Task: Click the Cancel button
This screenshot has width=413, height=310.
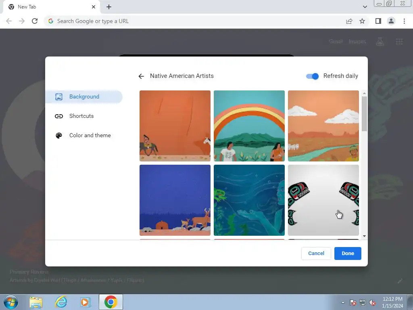Action: coord(316,253)
